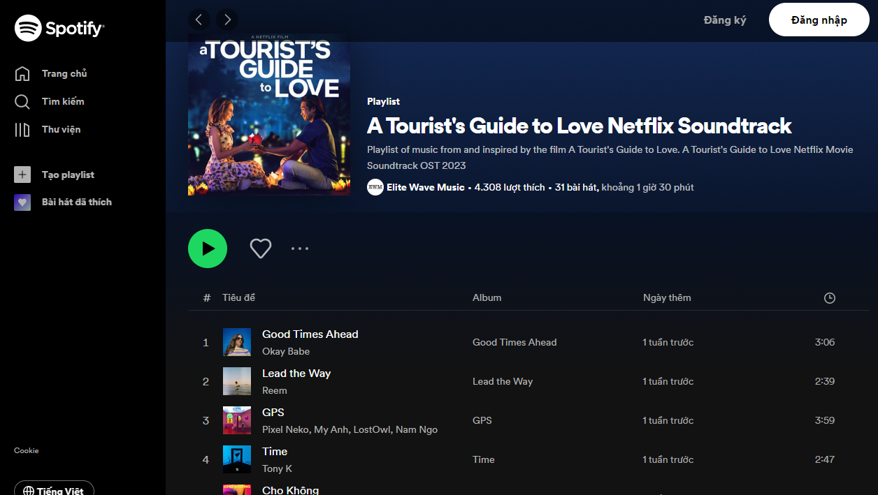Open Elite Wave Music profile link
Screen dimensions: 878x495
(x=425, y=187)
